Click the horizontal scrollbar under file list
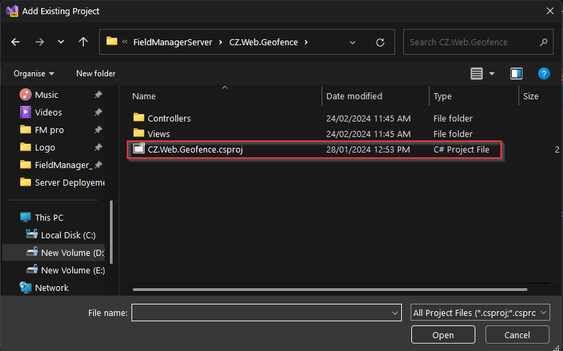563x351 pixels. point(330,289)
